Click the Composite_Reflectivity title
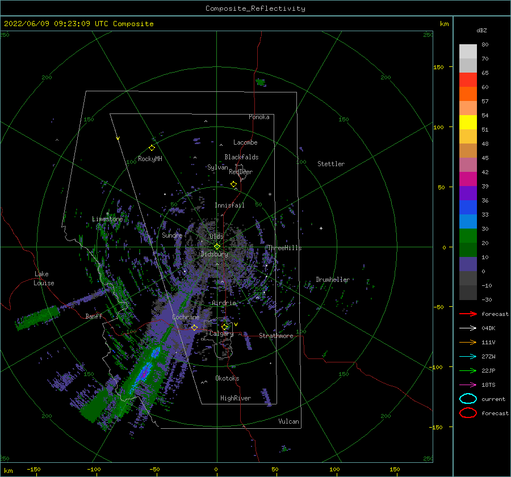The height and width of the screenshot is (477, 511). pyautogui.click(x=255, y=9)
